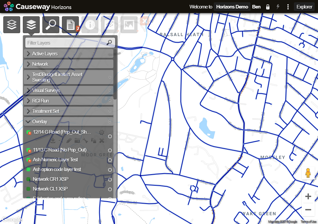The width and height of the screenshot is (318, 224).
Task: Toggle the circle for 11/13 C Road layer
Action: (110, 150)
